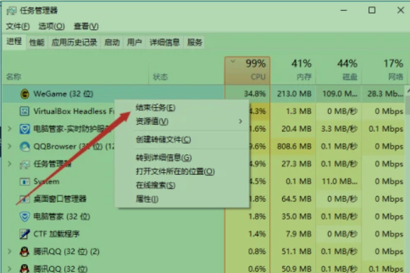Open the 查看(V) menu
This screenshot has height=273, width=410.
[x=86, y=27]
